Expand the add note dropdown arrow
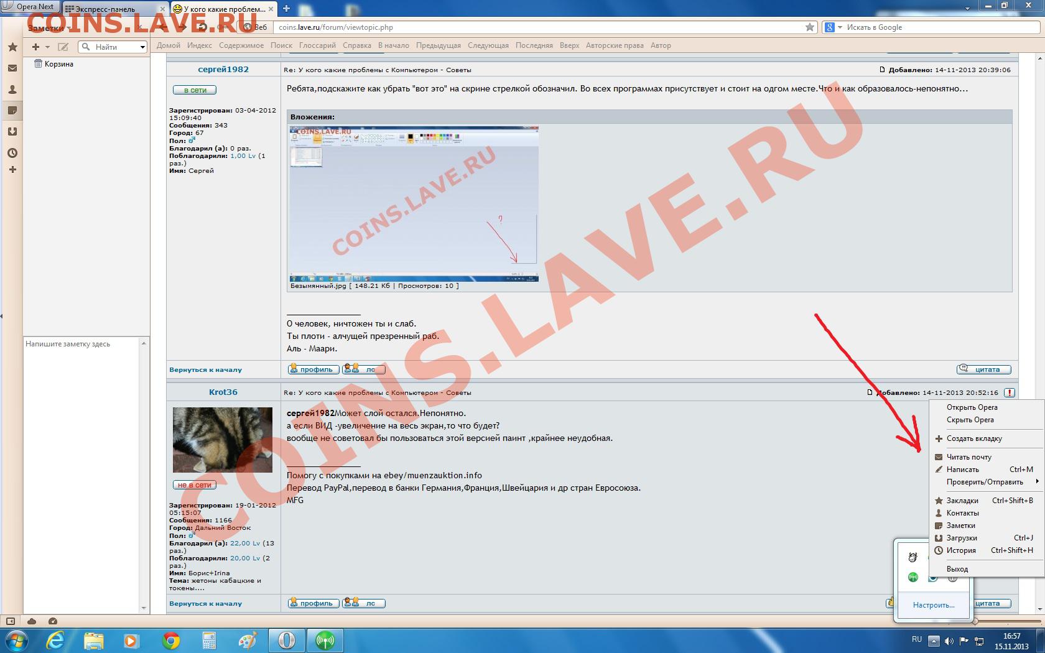This screenshot has height=653, width=1045. pos(47,47)
